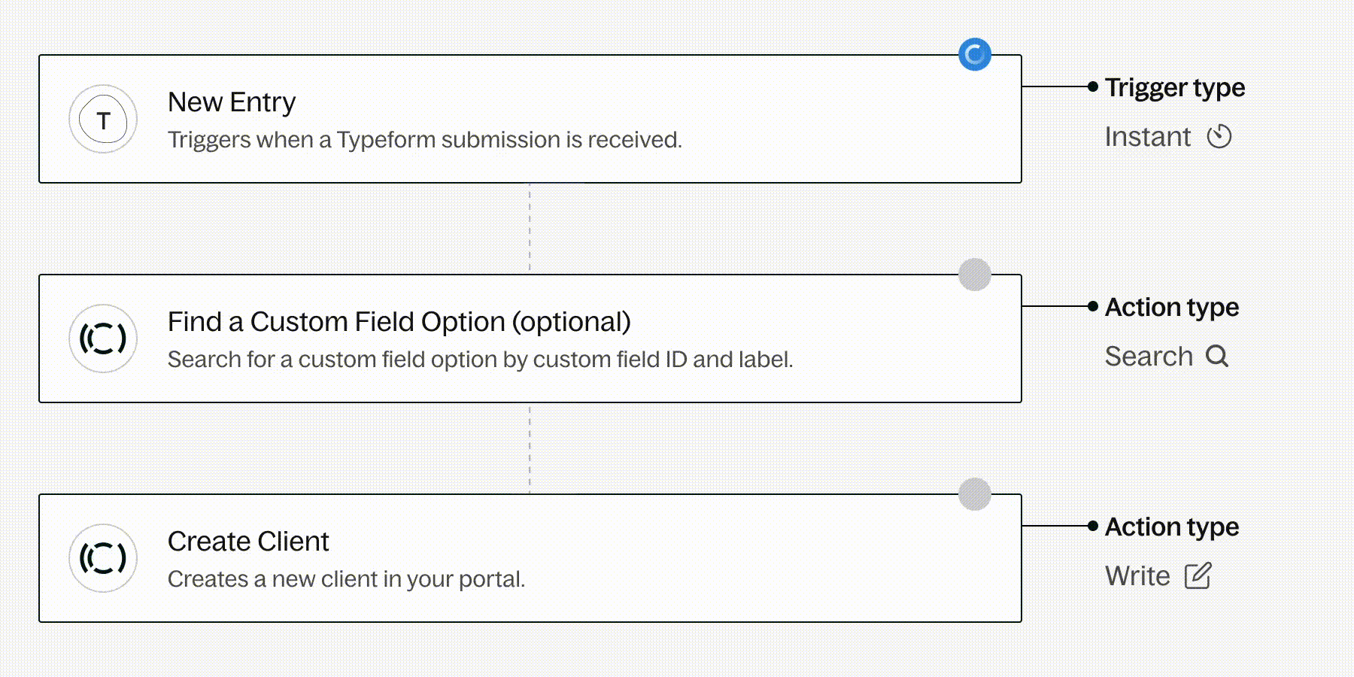Click the Action type label above Search
The height and width of the screenshot is (677, 1354).
pyautogui.click(x=1172, y=308)
